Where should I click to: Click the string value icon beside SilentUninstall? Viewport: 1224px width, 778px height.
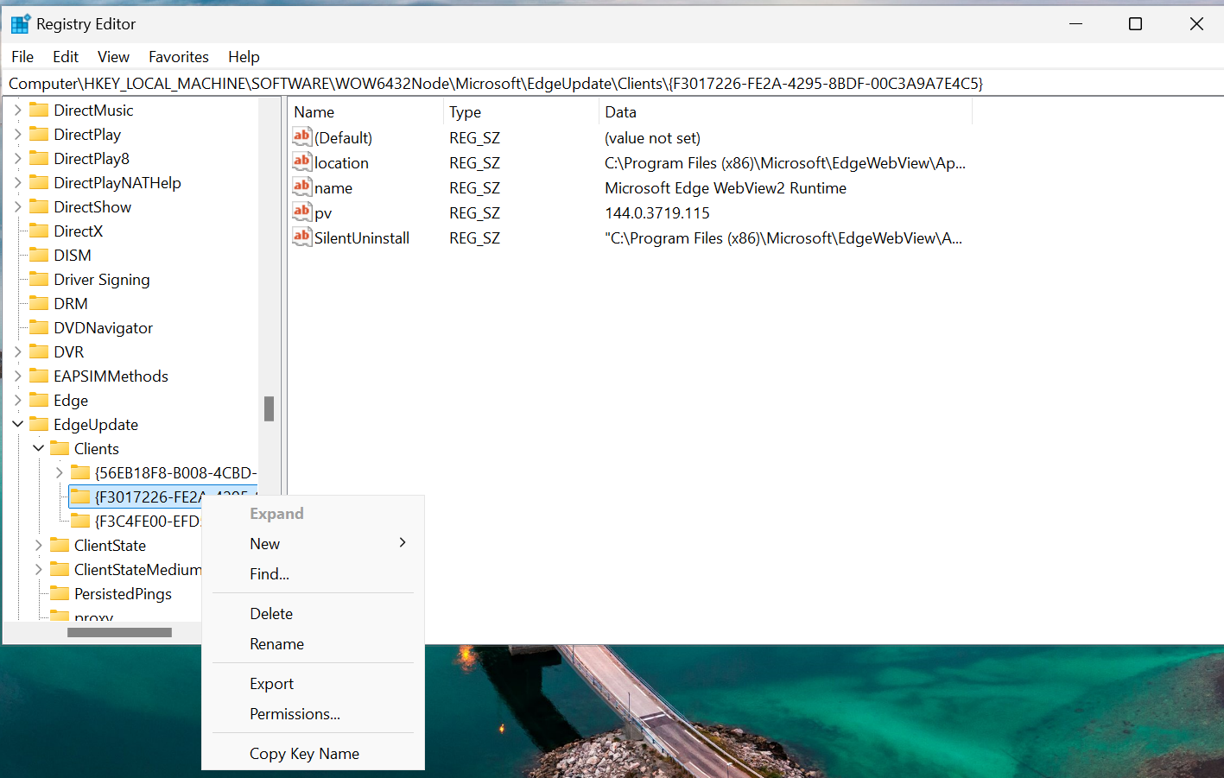(x=301, y=237)
